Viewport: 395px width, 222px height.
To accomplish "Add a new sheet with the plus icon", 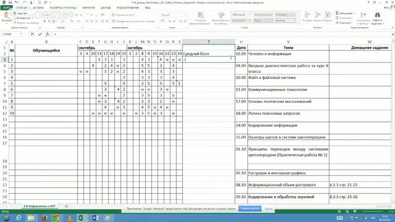I will point(67,206).
